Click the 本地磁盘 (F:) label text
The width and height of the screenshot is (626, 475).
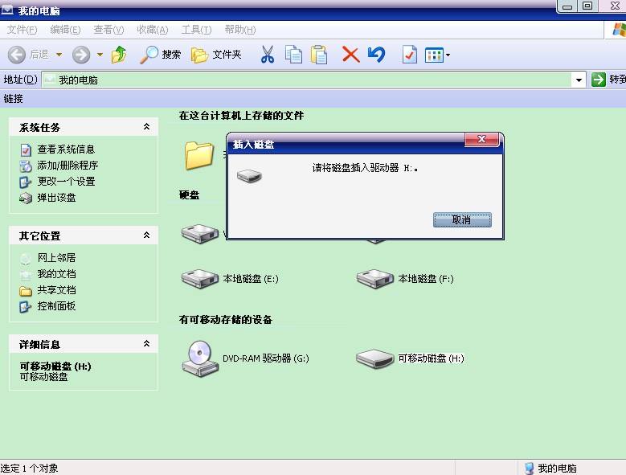426,279
